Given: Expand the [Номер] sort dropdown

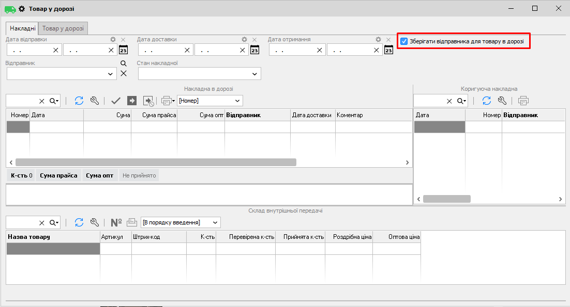Looking at the screenshot, I should coord(237,101).
